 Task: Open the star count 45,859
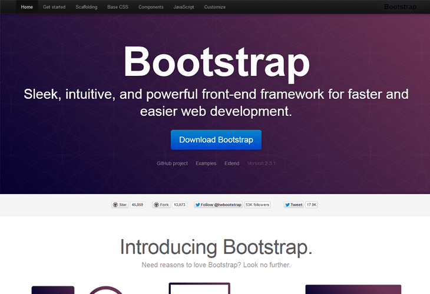pyautogui.click(x=137, y=205)
